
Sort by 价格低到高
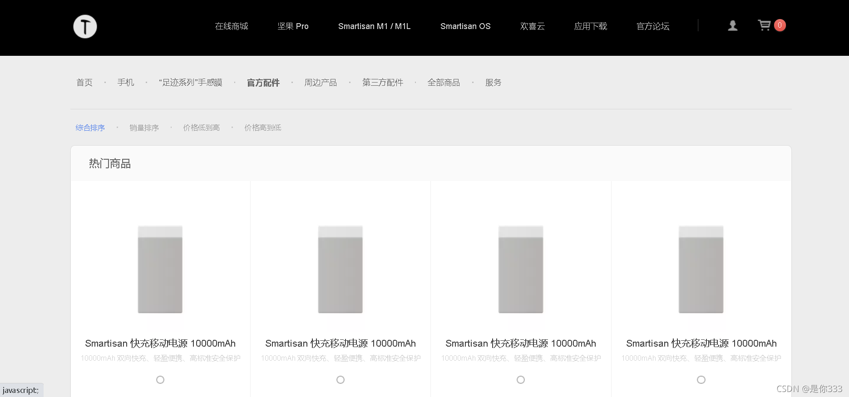pos(202,128)
